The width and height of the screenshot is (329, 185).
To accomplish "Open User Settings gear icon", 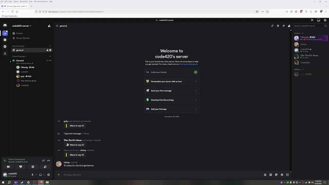I will [49, 175].
